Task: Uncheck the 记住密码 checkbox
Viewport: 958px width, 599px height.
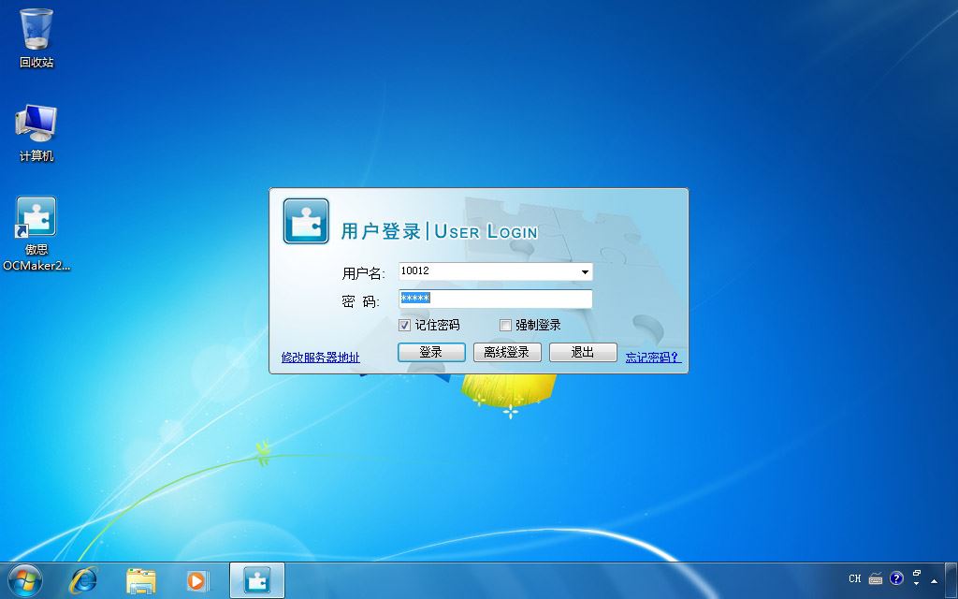Action: (x=404, y=325)
